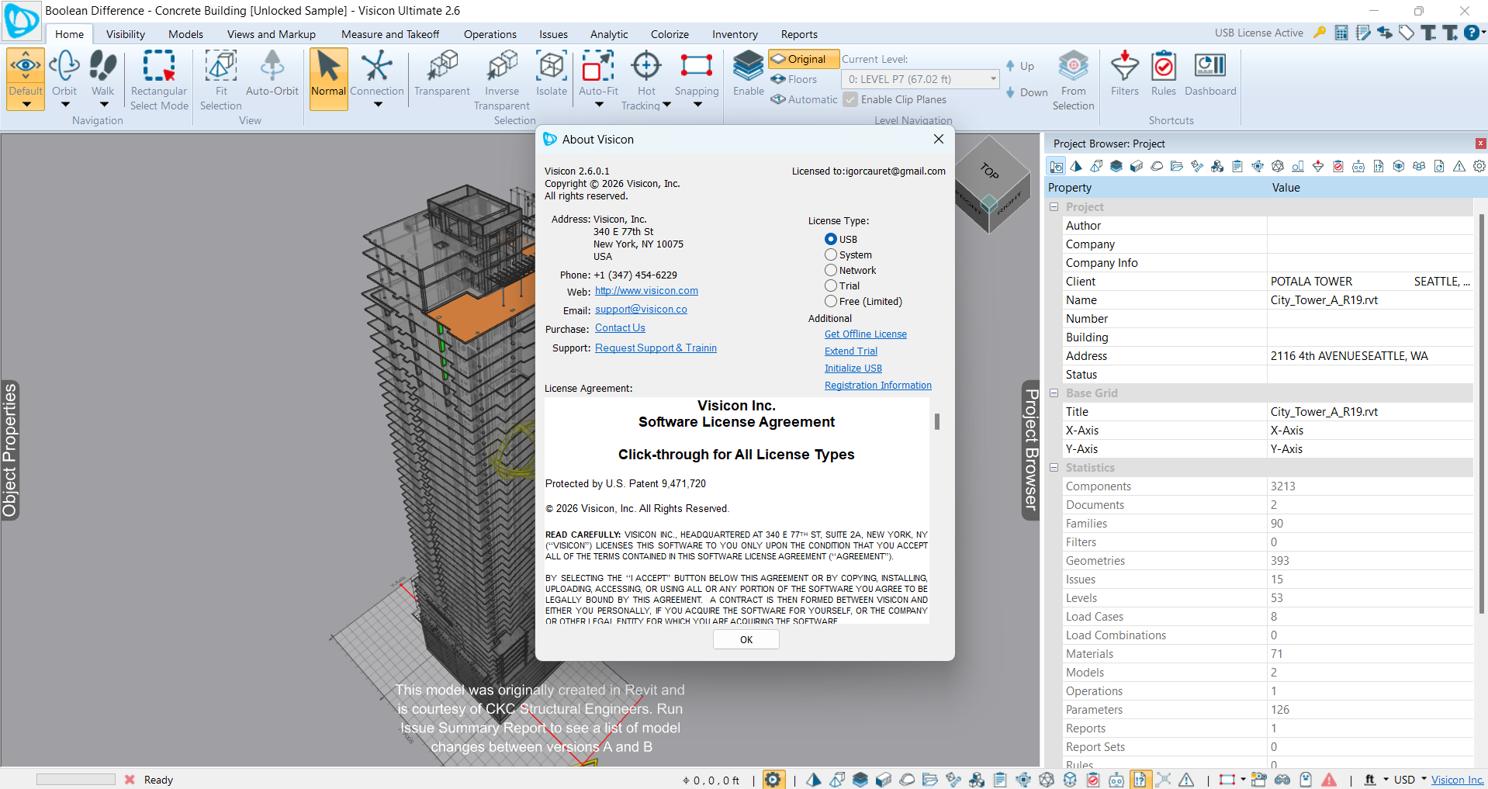Expand the Snapping options arrow
1488x789 pixels.
697,105
